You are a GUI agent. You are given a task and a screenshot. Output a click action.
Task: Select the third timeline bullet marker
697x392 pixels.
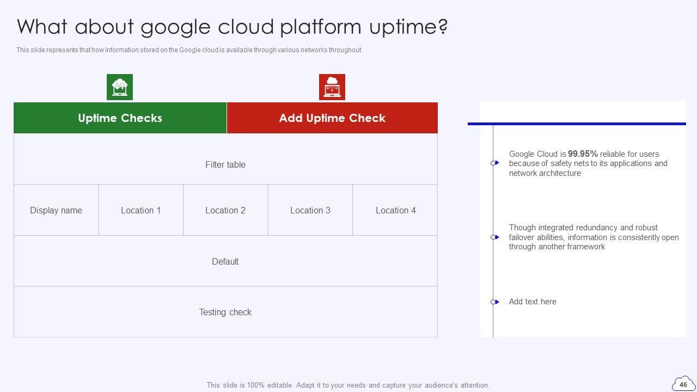click(x=494, y=302)
